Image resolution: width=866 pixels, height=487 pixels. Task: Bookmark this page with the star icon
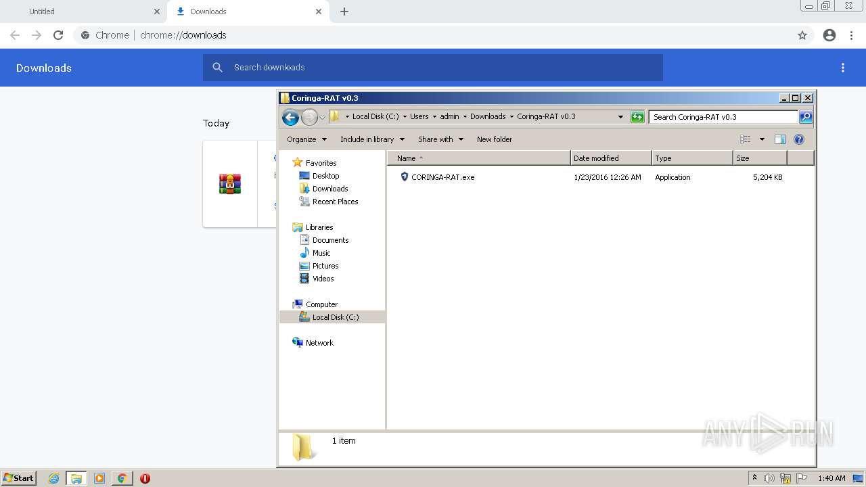[x=802, y=35]
